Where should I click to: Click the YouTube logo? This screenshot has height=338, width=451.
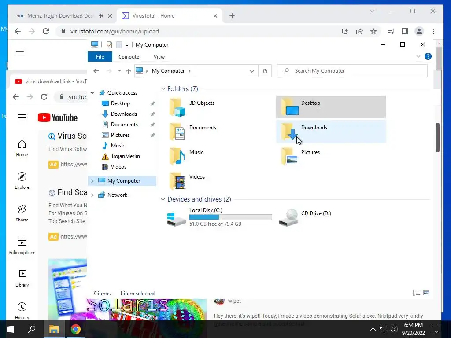pyautogui.click(x=58, y=118)
